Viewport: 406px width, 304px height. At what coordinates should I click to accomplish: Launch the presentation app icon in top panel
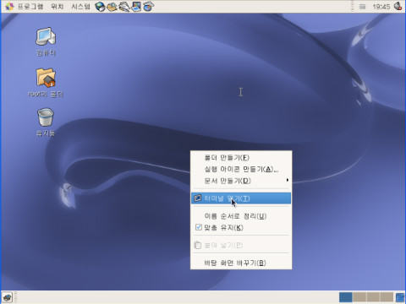tap(136, 6)
